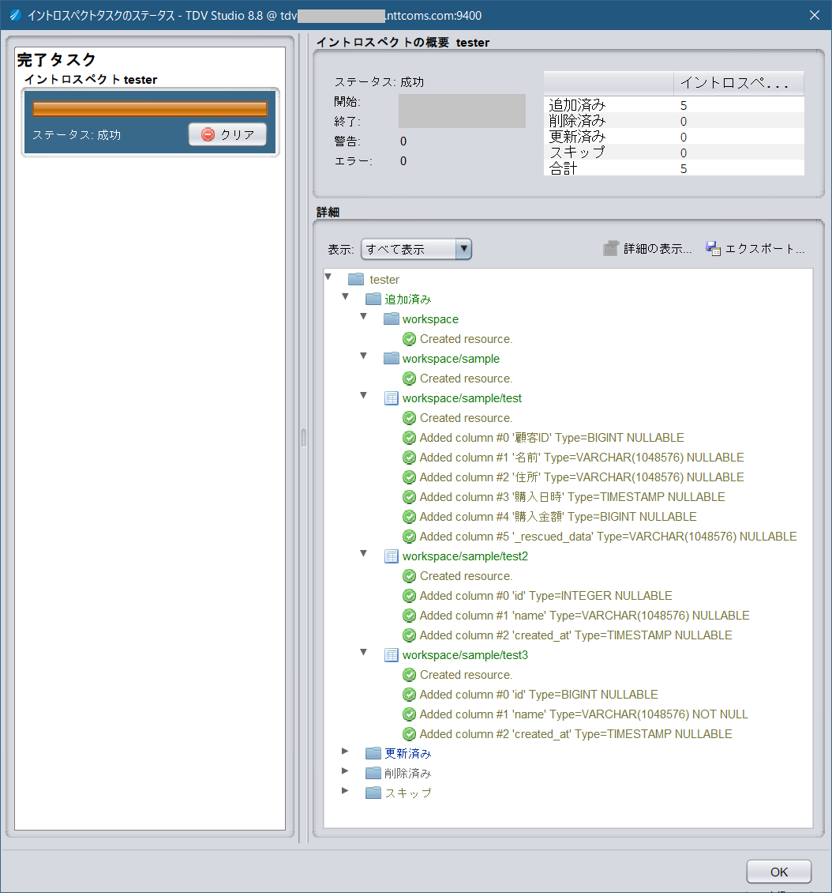Select the 追加済み summary table row

(x=674, y=105)
